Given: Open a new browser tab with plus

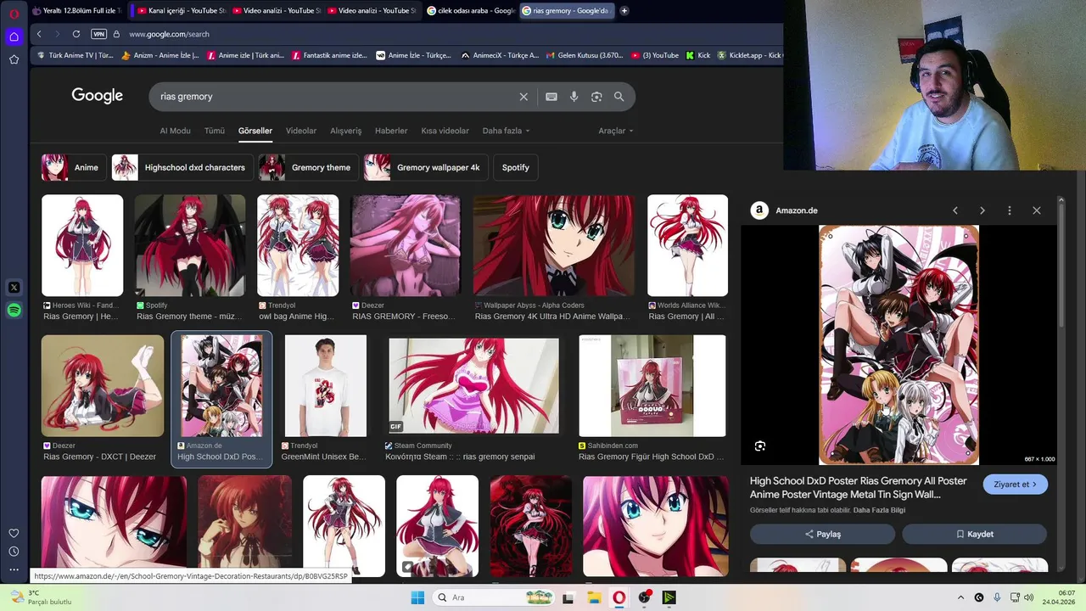Looking at the screenshot, I should [624, 11].
